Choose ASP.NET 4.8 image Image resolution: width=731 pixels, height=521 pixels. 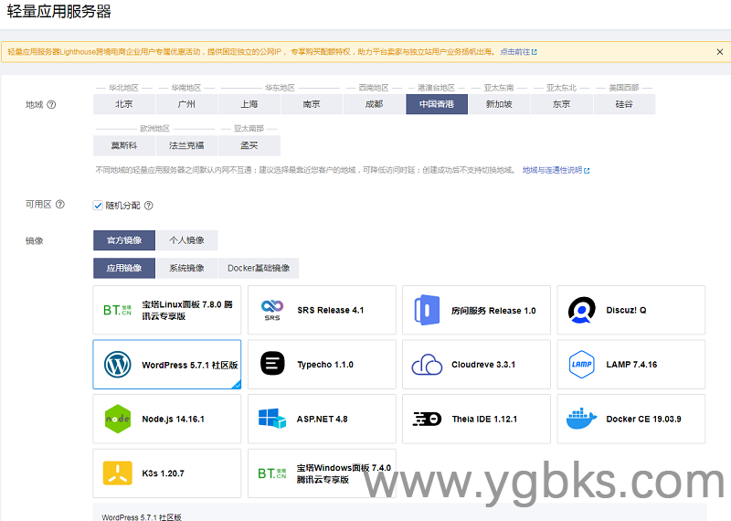[x=322, y=419]
